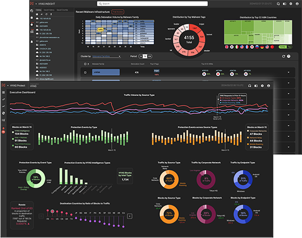
Task: Click next arrow on Destination Countries chart
Action: 130,216
